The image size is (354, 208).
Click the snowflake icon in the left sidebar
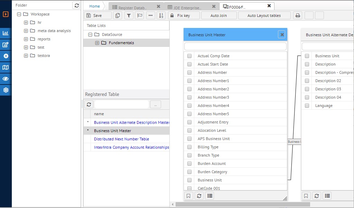[x=6, y=90]
